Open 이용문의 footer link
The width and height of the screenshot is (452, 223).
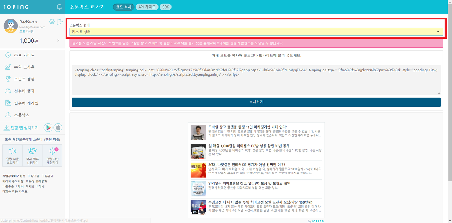click(47, 176)
